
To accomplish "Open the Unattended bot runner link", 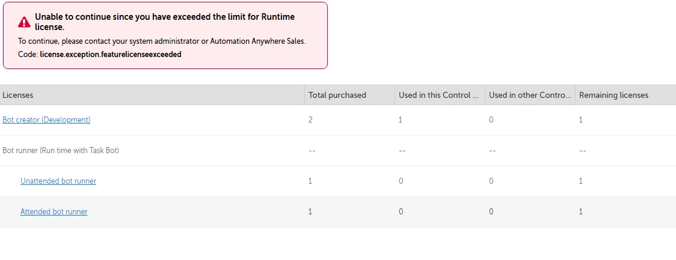I will [58, 181].
